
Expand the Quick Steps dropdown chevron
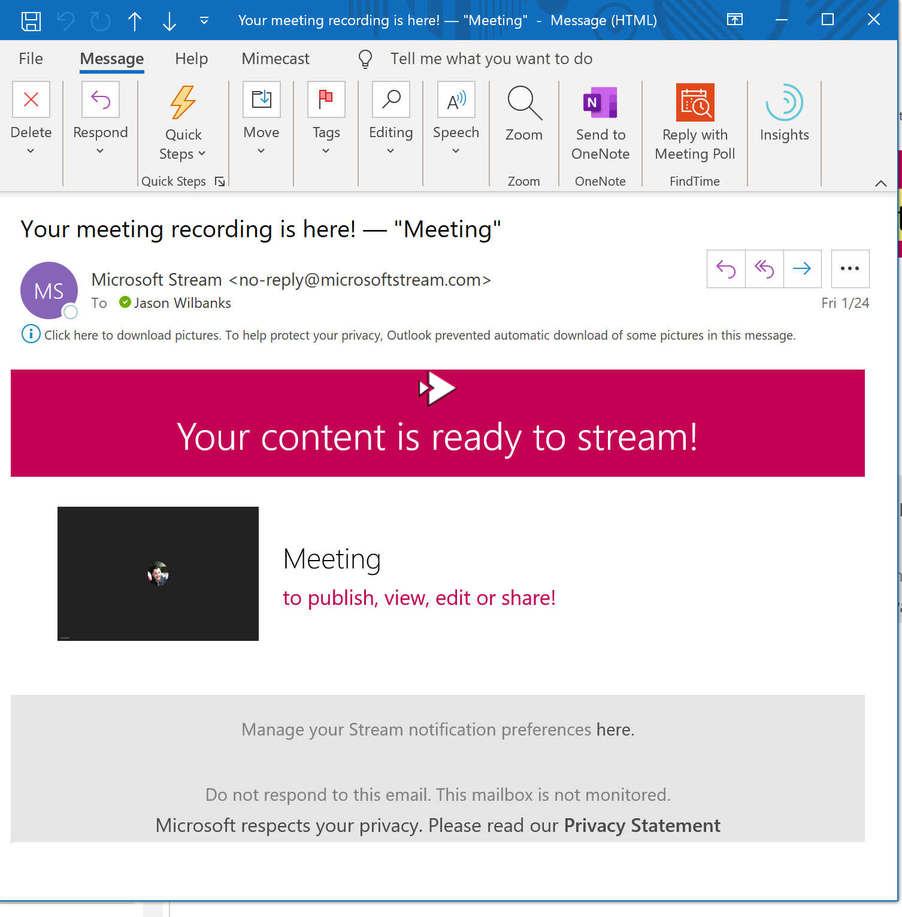tap(202, 154)
